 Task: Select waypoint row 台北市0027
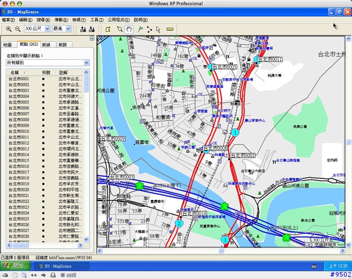pos(45,231)
